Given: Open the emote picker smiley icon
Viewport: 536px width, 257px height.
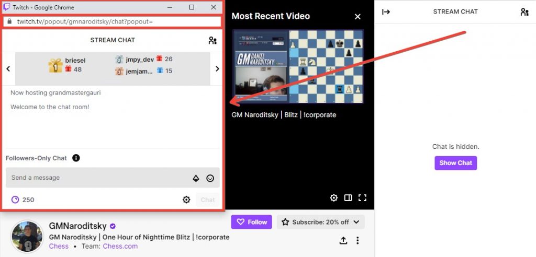Looking at the screenshot, I should click(210, 178).
